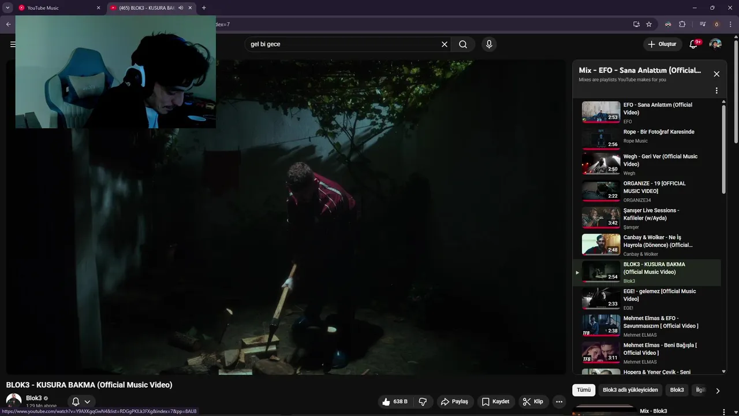Click the Klip clip button
The height and width of the screenshot is (416, 739).
533,402
